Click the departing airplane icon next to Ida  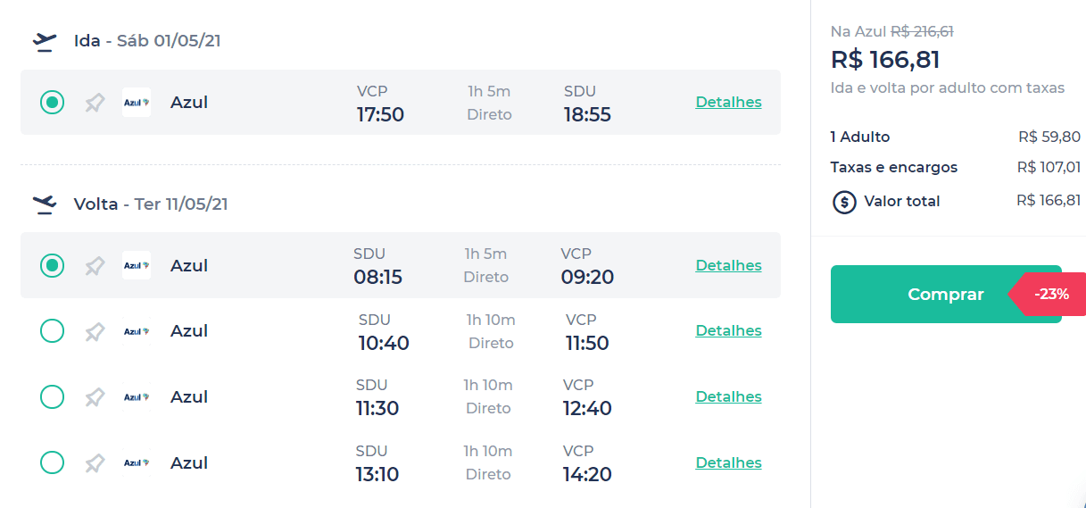click(x=45, y=41)
